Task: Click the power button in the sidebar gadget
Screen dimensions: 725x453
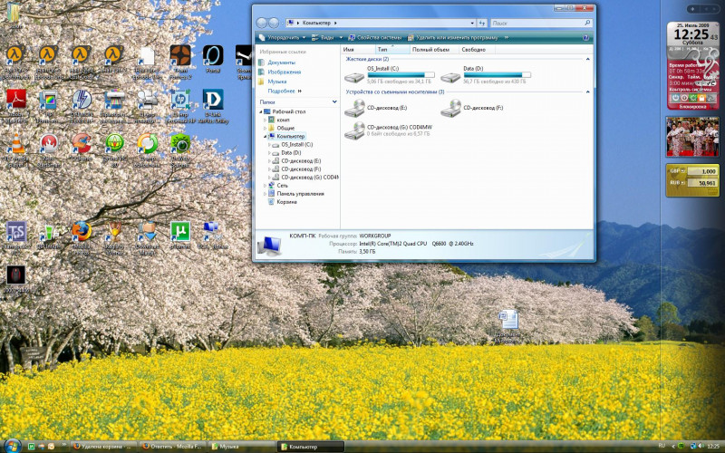Action: [675, 98]
